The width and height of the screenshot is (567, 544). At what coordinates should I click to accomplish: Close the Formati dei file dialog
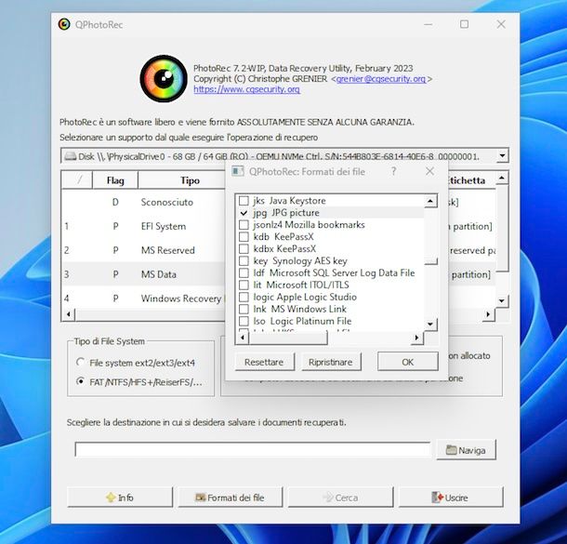click(429, 171)
